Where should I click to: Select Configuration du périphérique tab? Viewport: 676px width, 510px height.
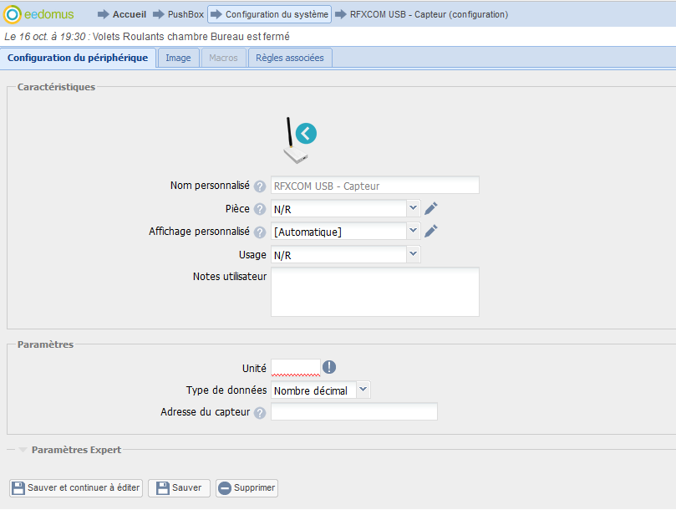[78, 58]
